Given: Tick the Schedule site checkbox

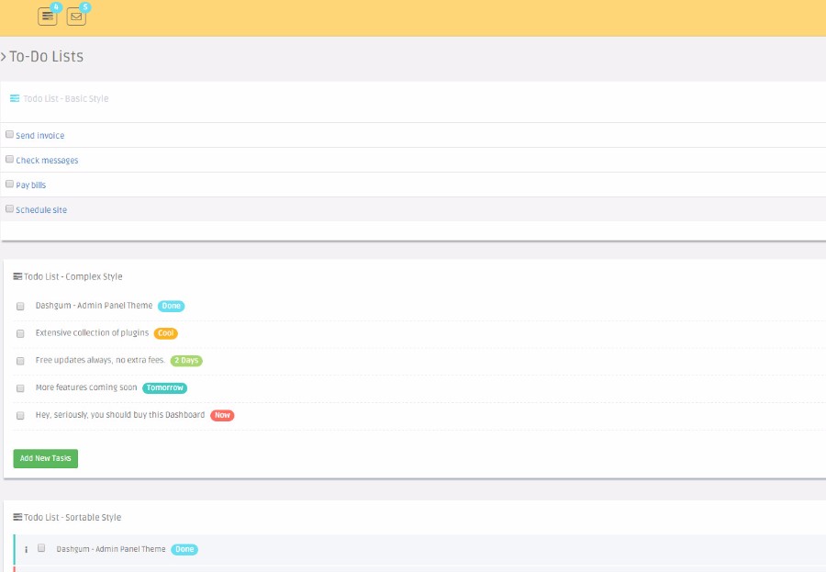Looking at the screenshot, I should click(x=9, y=208).
